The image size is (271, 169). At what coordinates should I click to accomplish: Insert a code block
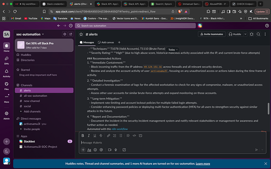(140, 135)
